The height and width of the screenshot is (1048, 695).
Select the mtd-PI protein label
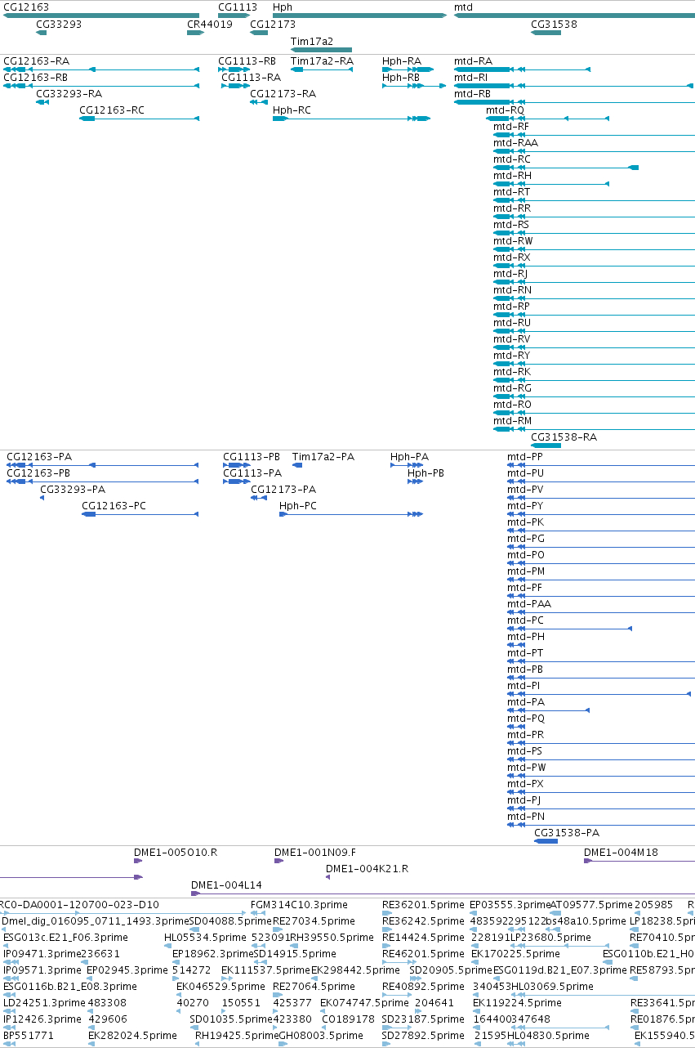(x=523, y=686)
